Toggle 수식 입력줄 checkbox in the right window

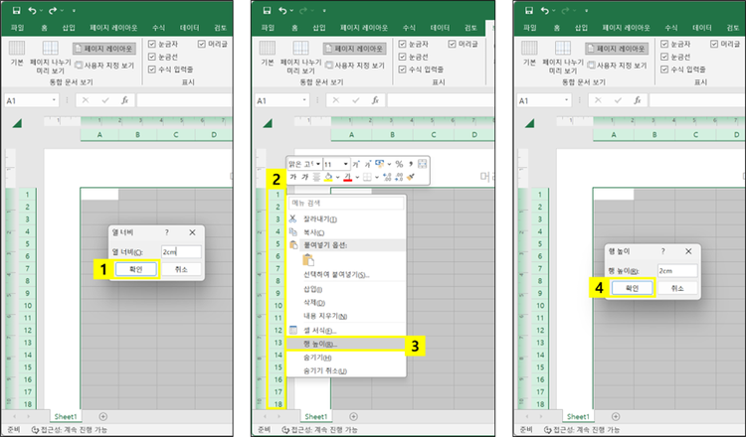click(664, 70)
